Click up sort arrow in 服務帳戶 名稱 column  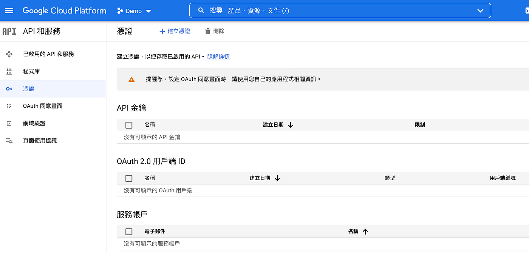[x=365, y=232]
